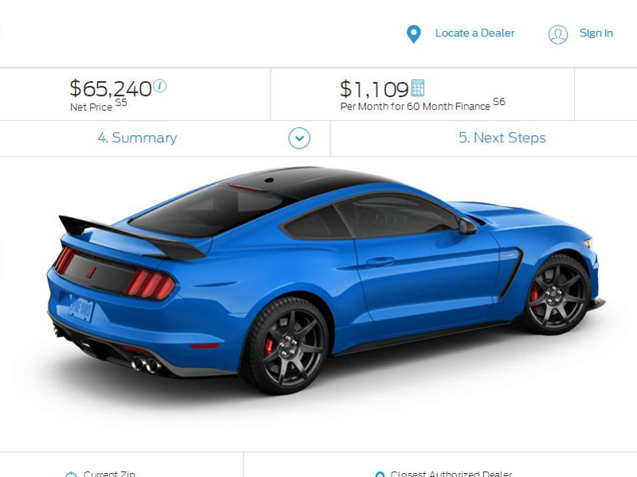Click the Closest Authorized Dealer label
The height and width of the screenshot is (477, 637).
[451, 473]
